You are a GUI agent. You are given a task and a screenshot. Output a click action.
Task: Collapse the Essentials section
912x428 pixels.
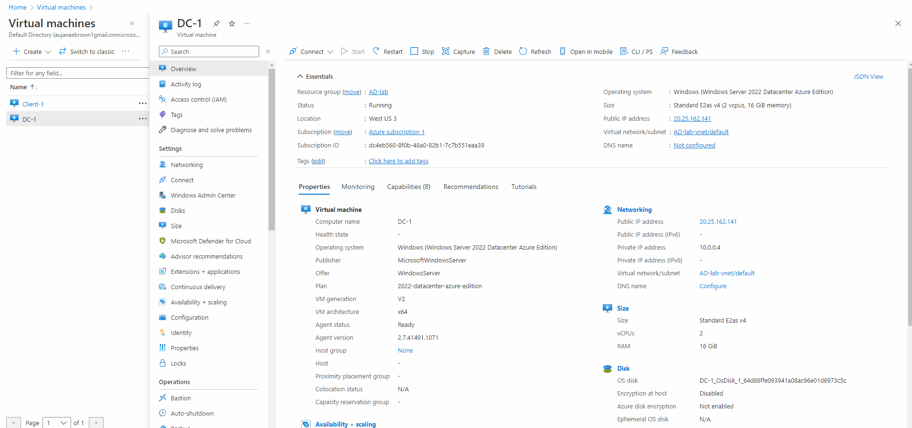pyautogui.click(x=300, y=76)
